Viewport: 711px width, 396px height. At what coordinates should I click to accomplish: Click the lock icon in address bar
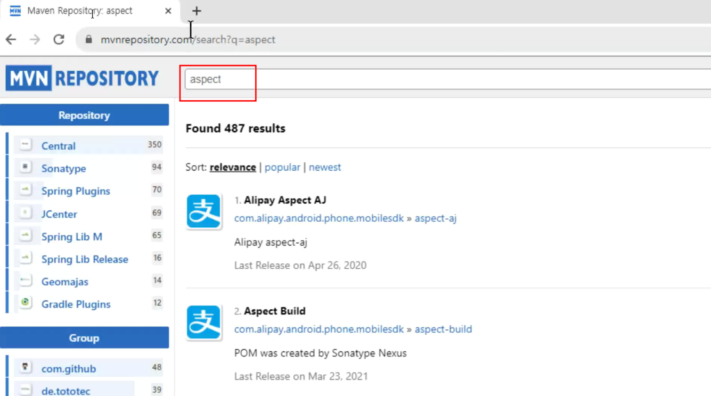pyautogui.click(x=89, y=40)
